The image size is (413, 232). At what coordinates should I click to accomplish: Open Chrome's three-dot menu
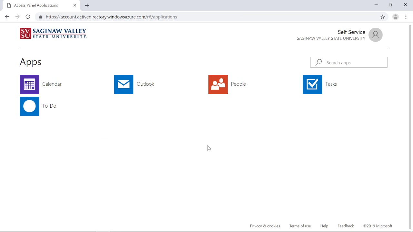tap(406, 17)
